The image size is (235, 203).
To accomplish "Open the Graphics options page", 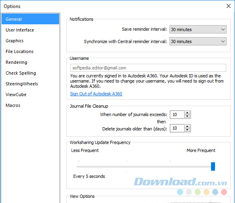I will [30, 41].
